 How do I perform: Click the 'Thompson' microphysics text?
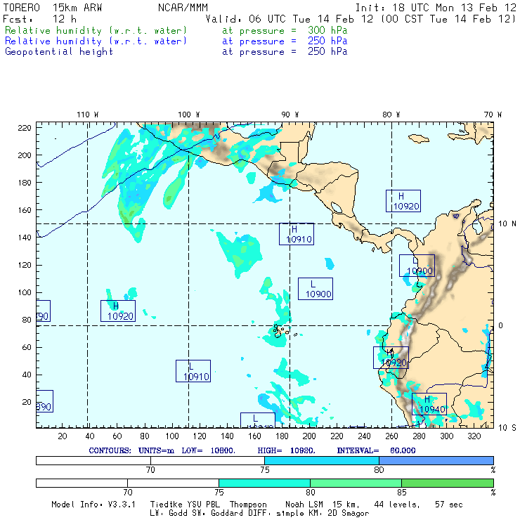tap(248, 505)
